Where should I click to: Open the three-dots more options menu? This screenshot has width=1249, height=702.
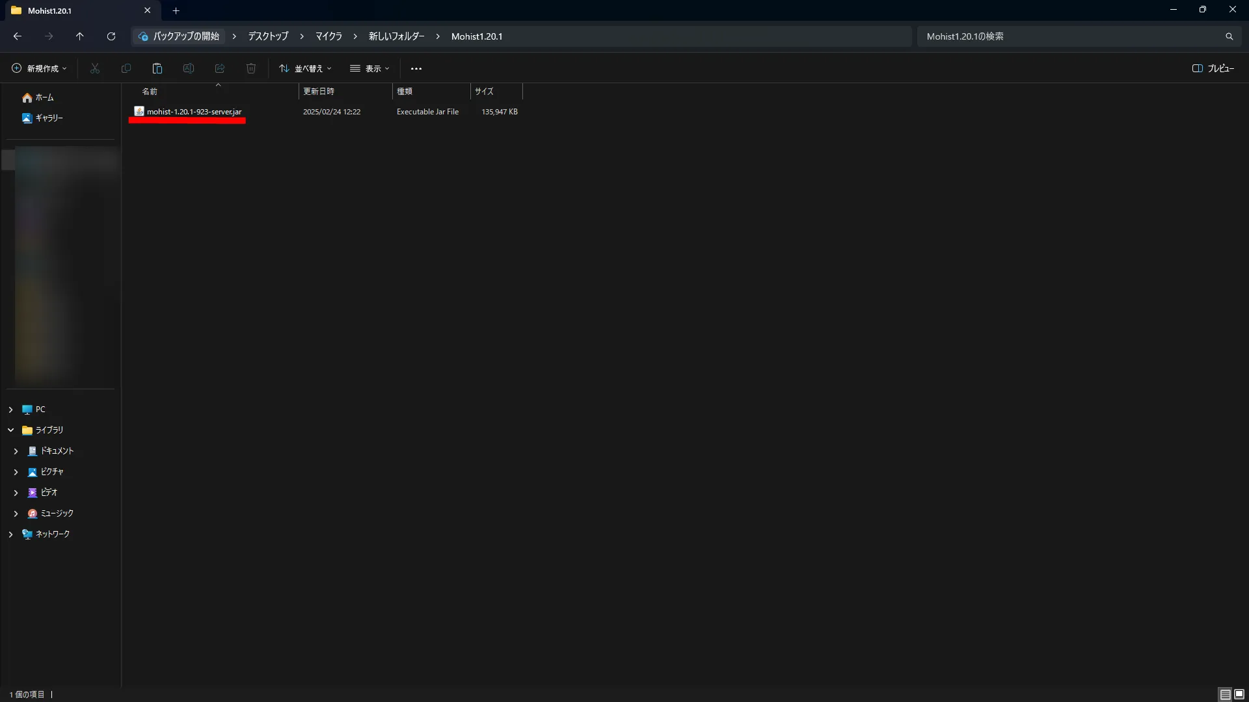[x=416, y=68]
